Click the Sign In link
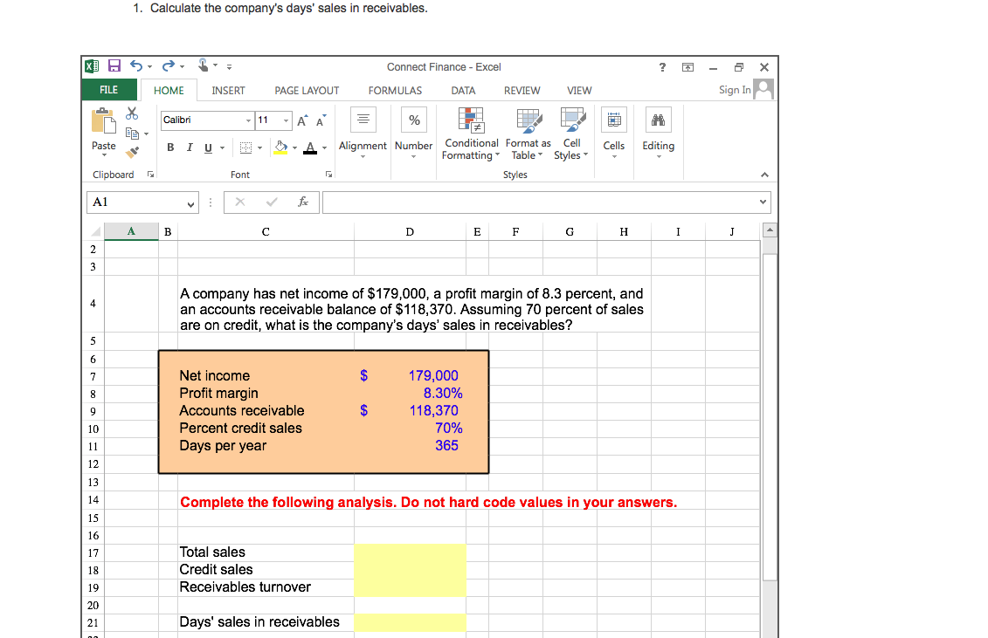Viewport: 988px width, 638px height. pos(736,89)
